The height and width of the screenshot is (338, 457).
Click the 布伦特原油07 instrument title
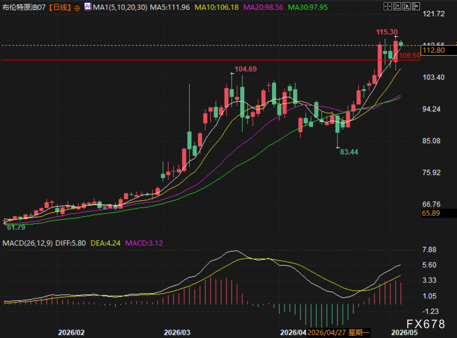click(24, 7)
